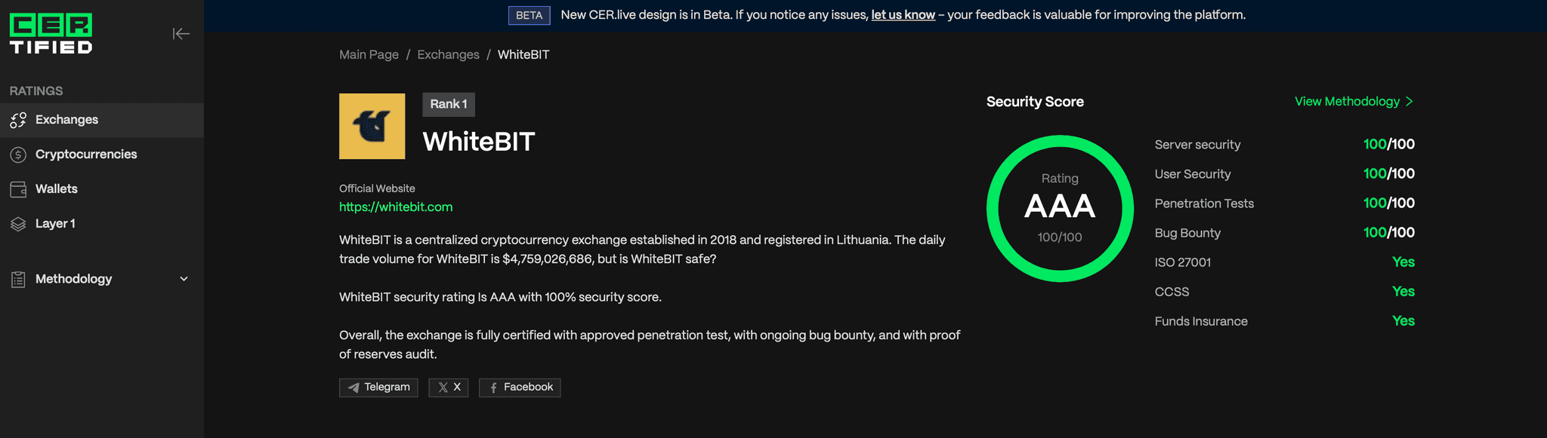
Task: Click the Methodology clipboard icon
Action: [x=18, y=280]
